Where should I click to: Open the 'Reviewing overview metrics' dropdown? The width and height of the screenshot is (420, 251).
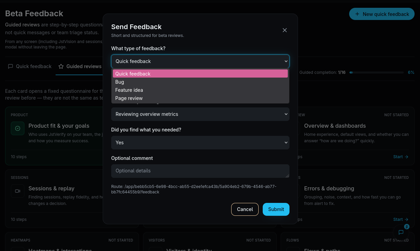200,114
